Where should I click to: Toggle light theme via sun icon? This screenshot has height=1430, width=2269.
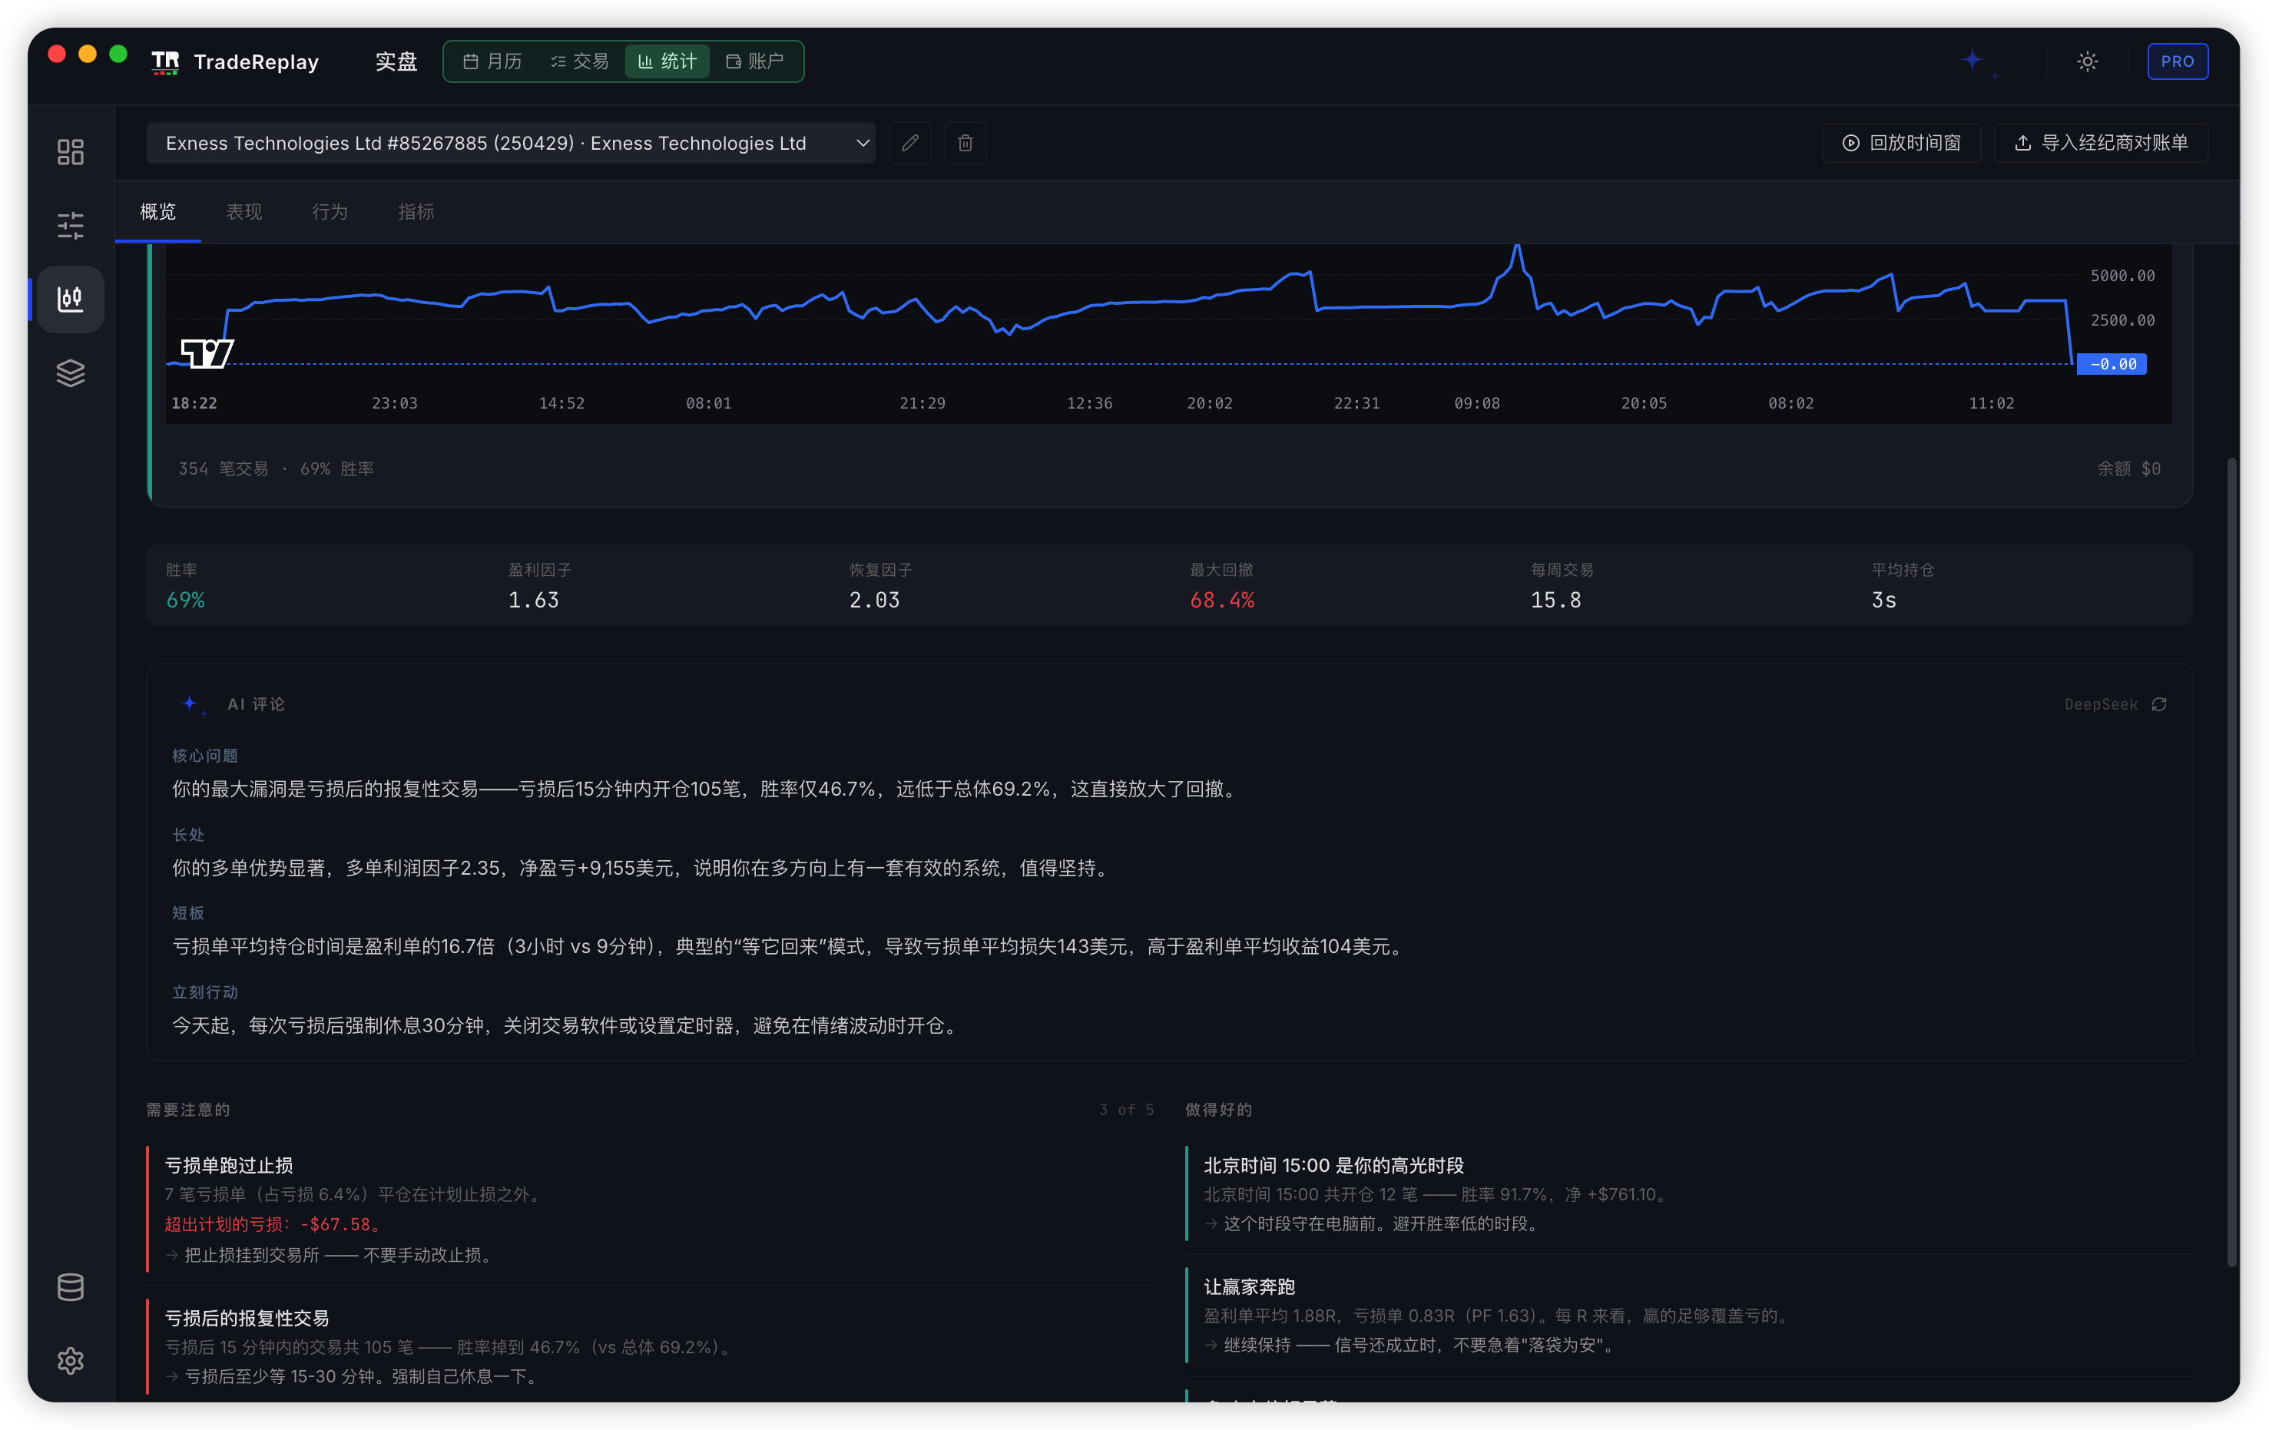(2087, 61)
